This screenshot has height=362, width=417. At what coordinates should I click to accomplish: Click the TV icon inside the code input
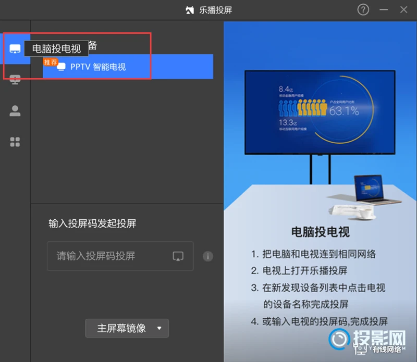tap(178, 256)
